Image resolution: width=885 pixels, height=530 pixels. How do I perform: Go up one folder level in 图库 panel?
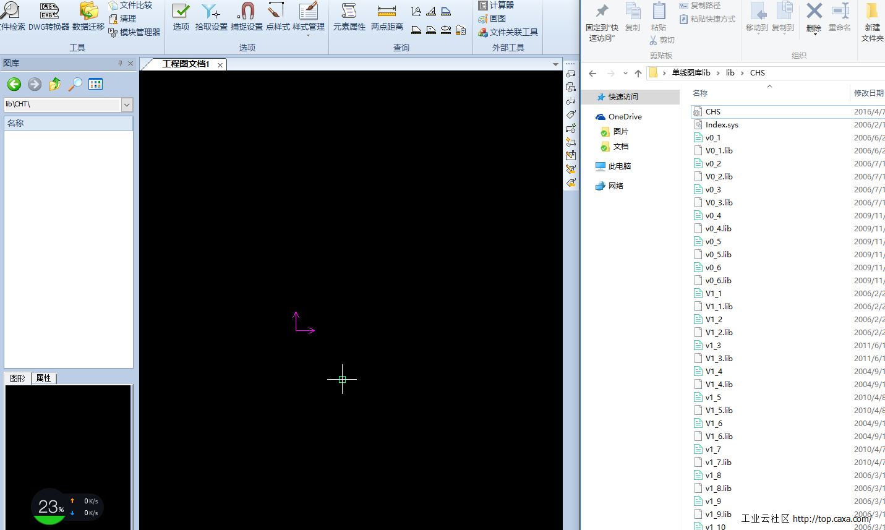click(x=55, y=84)
